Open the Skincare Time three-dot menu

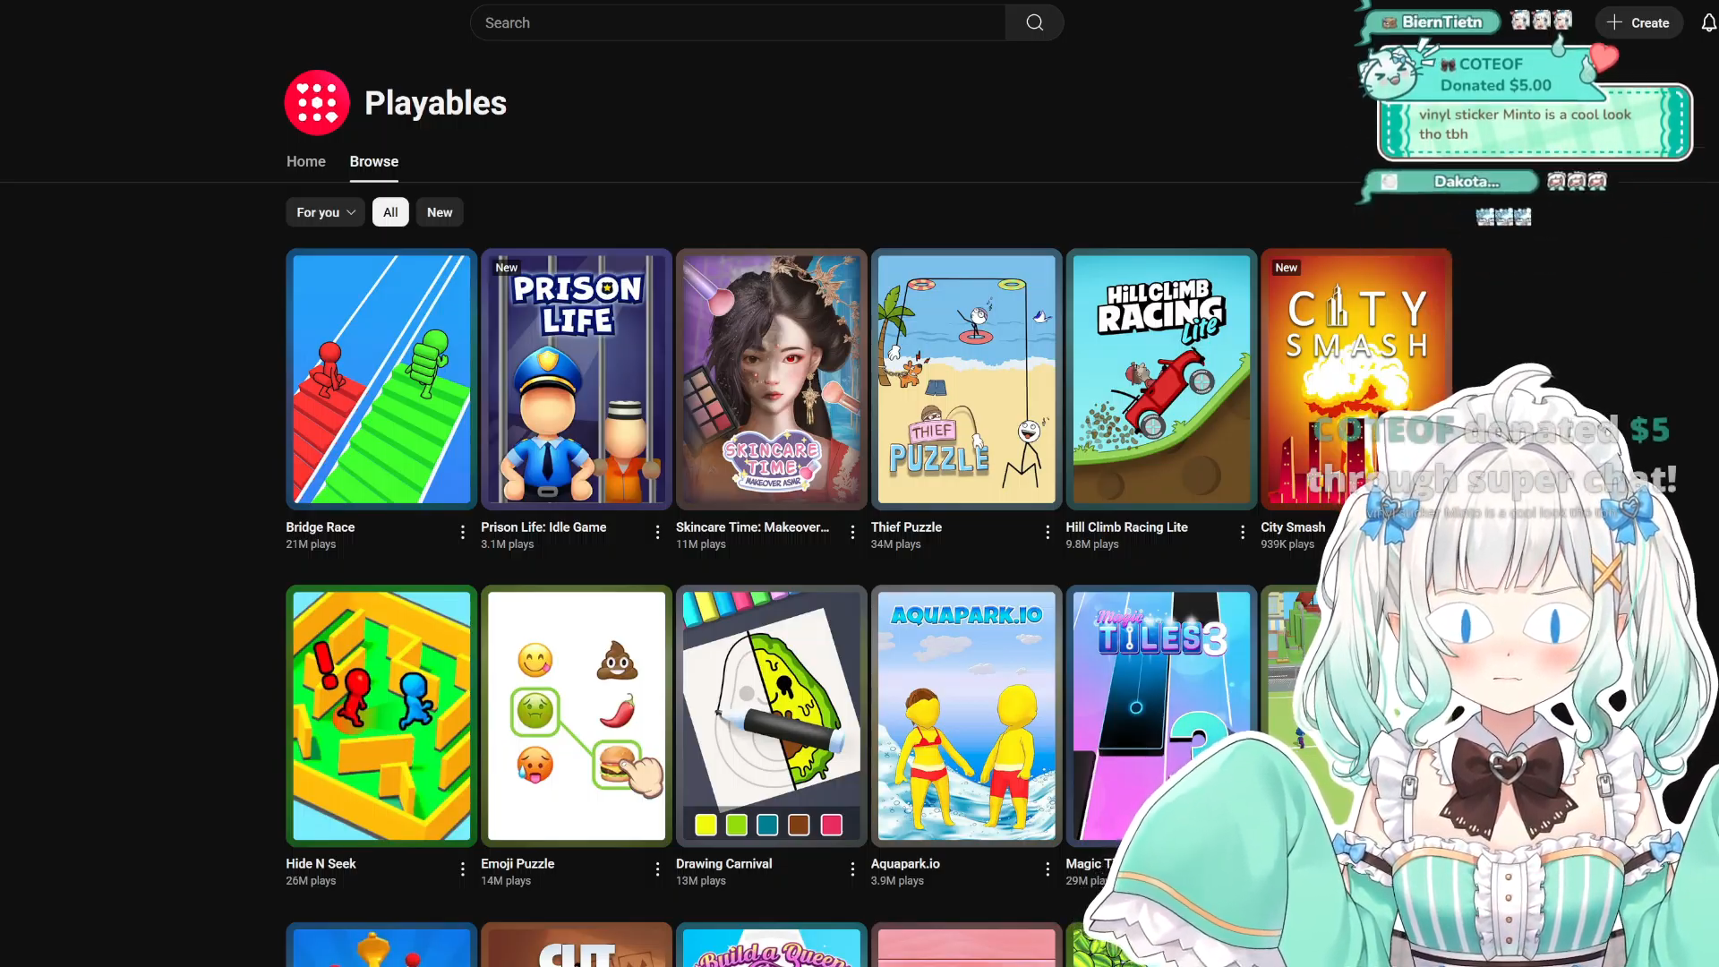click(852, 533)
